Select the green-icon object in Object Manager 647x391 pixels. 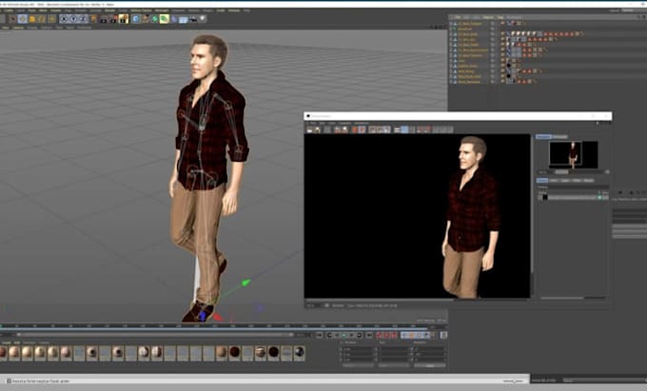tap(463, 29)
